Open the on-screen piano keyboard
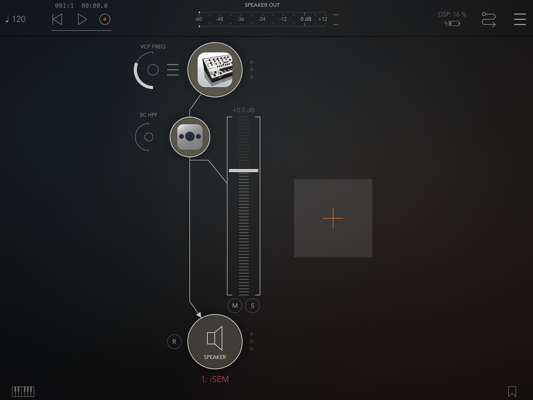Image resolution: width=533 pixels, height=400 pixels. (x=23, y=391)
